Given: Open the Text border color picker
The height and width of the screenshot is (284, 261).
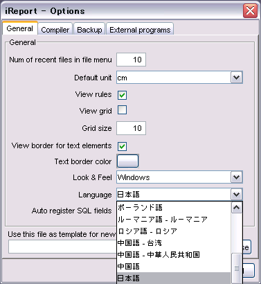Looking at the screenshot, I should [x=127, y=161].
